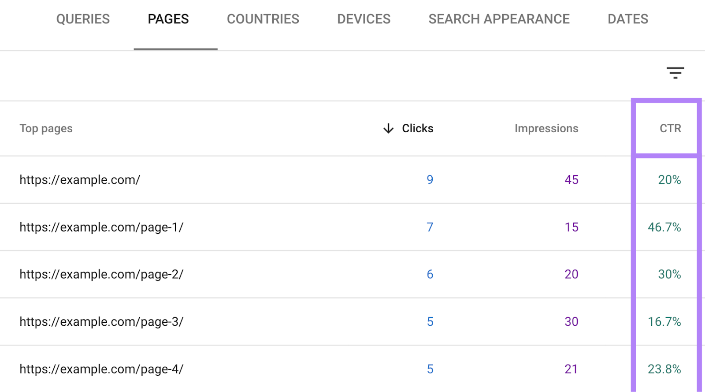Open the SEARCH APPEARANCE tab
The height and width of the screenshot is (392, 705).
(499, 19)
